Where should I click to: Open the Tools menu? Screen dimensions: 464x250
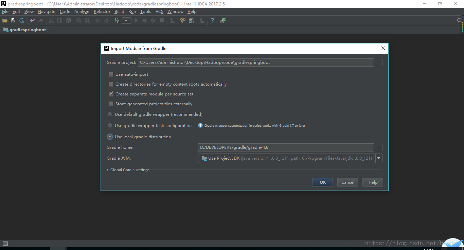146,12
